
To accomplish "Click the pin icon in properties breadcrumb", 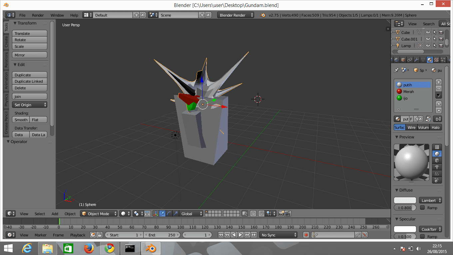I will pos(396,70).
